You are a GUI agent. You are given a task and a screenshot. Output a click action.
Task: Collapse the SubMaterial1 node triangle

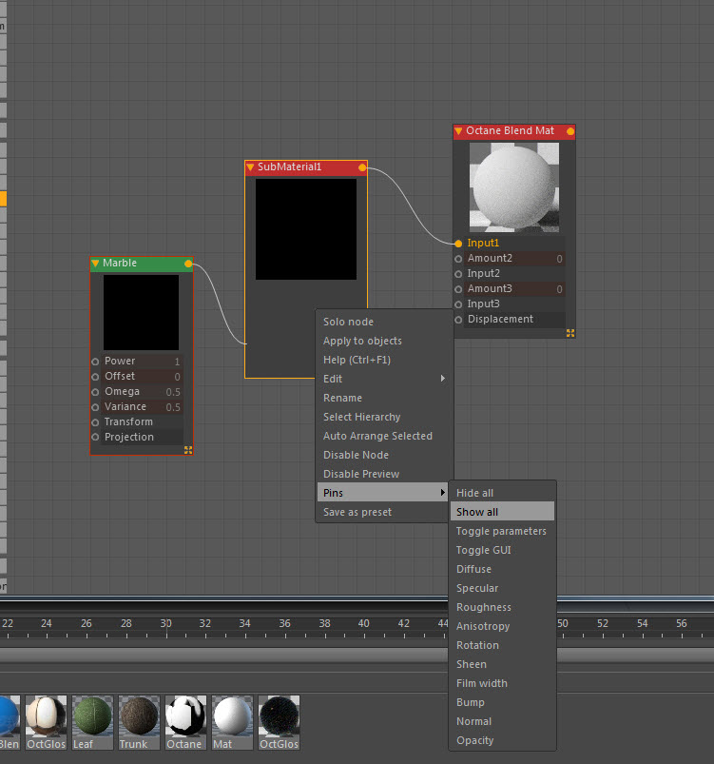[250, 167]
